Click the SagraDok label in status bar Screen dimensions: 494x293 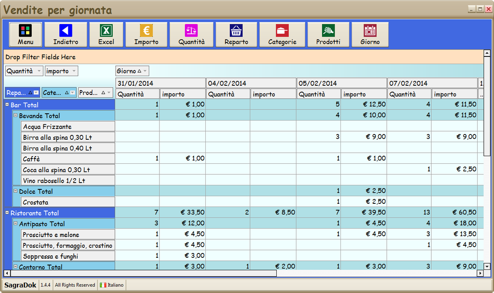pos(20,285)
